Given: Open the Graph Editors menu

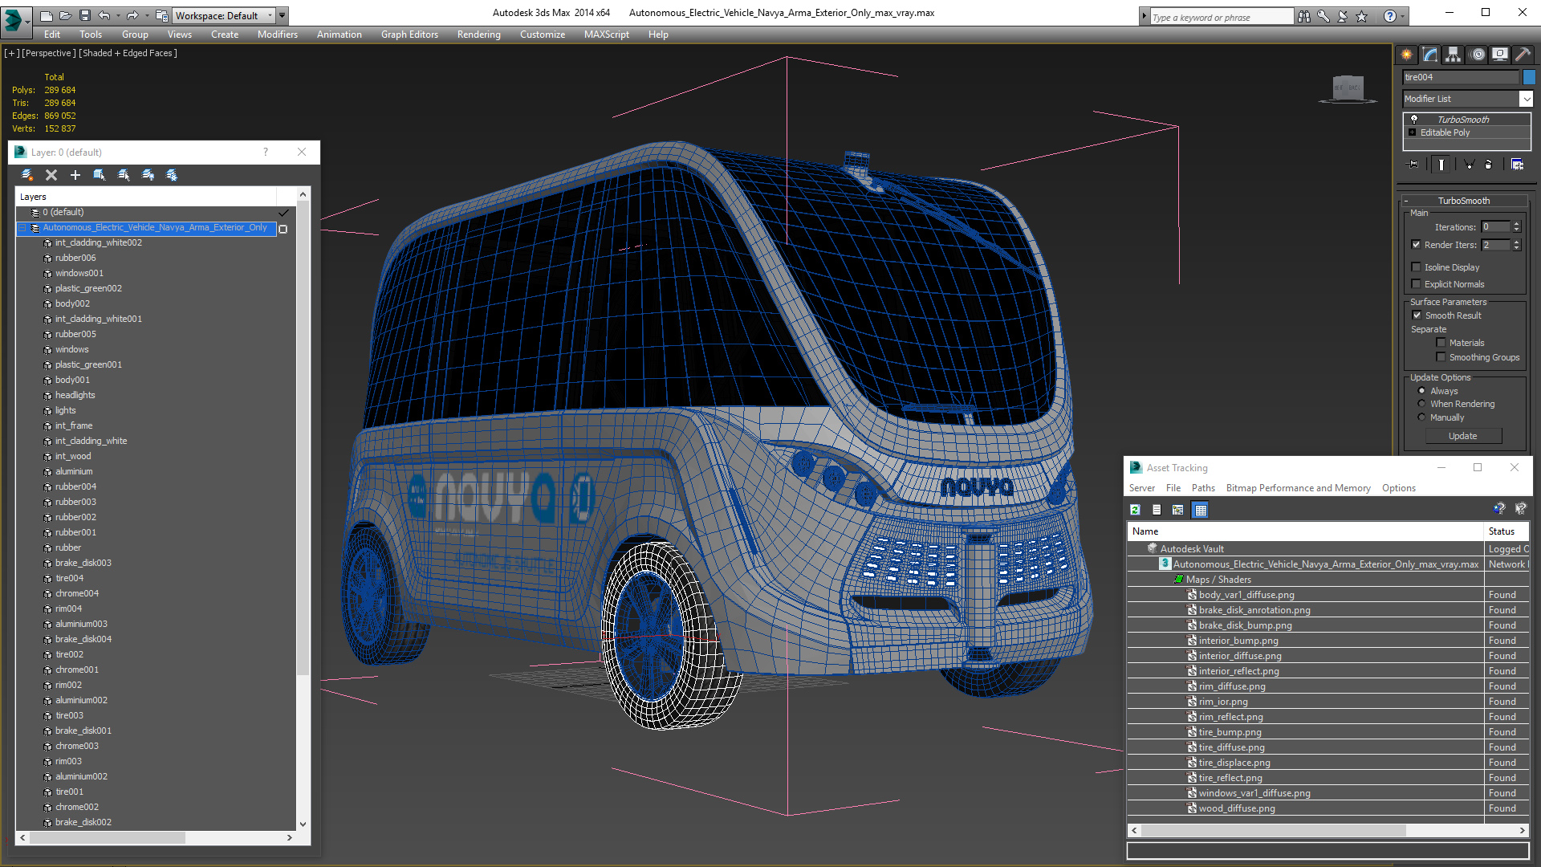Looking at the screenshot, I should coord(409,35).
